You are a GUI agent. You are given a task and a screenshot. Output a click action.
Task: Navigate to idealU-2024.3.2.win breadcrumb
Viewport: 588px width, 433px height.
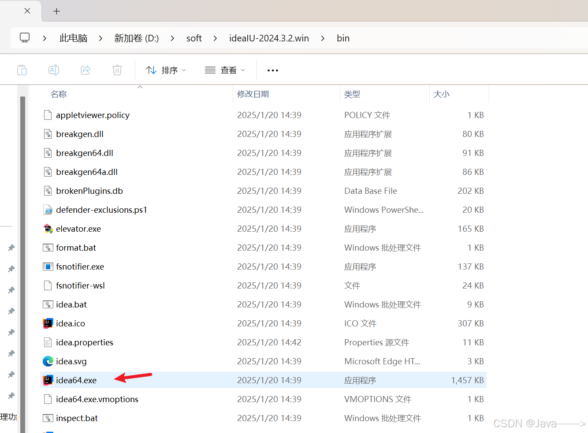(x=269, y=38)
